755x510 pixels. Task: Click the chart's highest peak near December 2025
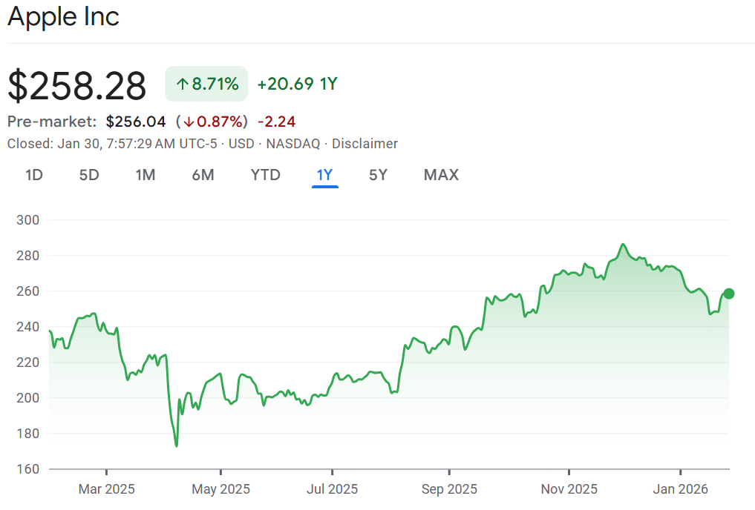click(623, 244)
